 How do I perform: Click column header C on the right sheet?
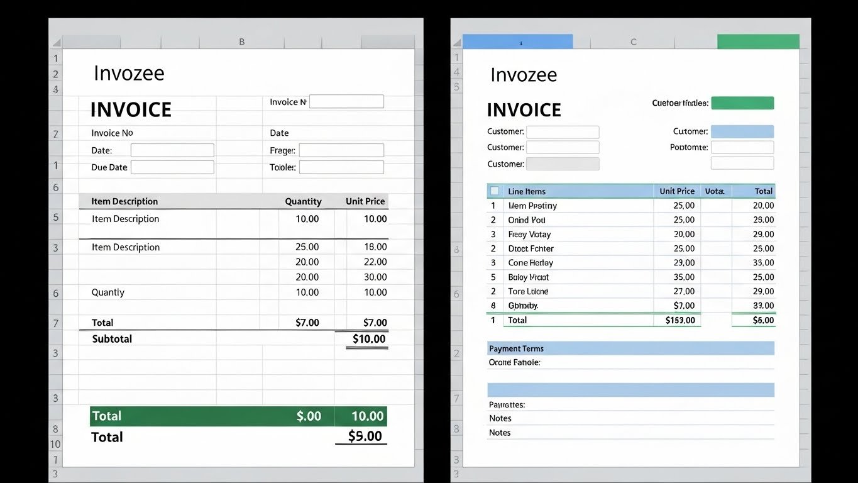(x=633, y=41)
